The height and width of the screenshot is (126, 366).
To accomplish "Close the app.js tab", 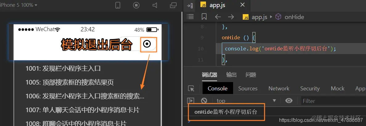I will point(243,5).
